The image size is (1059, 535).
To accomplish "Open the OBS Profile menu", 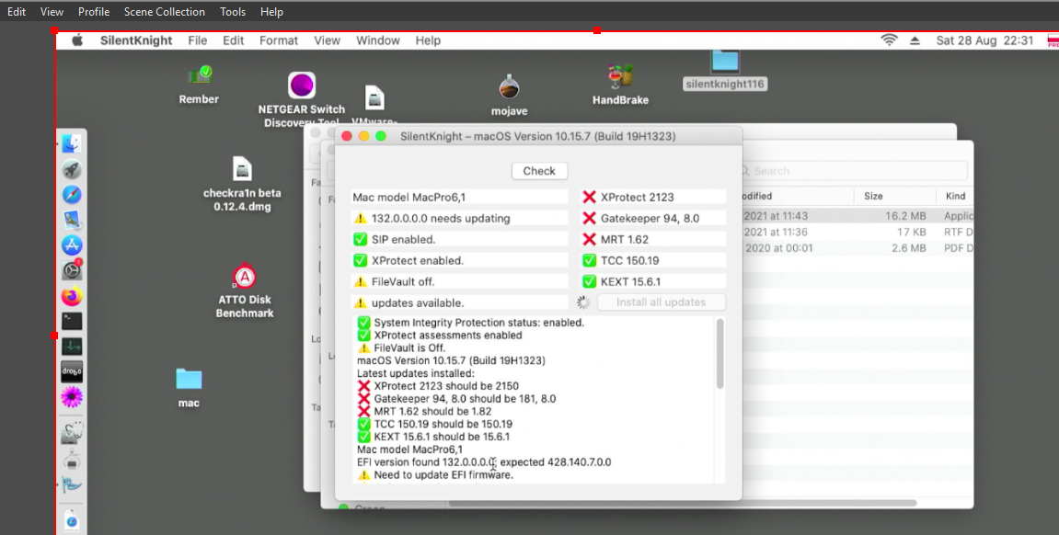I will (x=94, y=11).
